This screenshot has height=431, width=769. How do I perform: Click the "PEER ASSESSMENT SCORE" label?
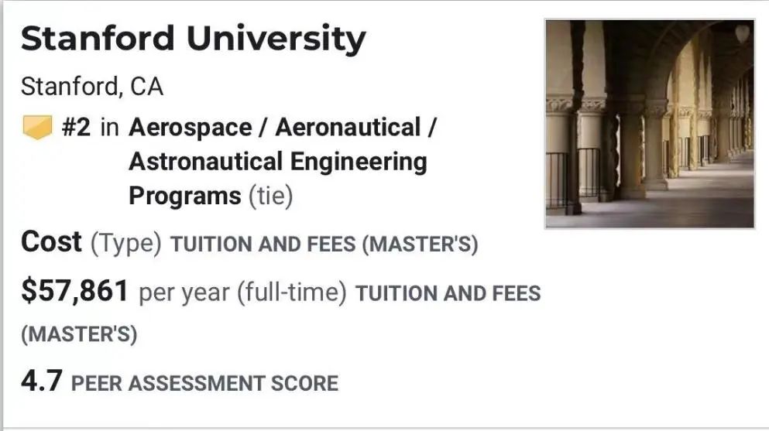coord(204,383)
